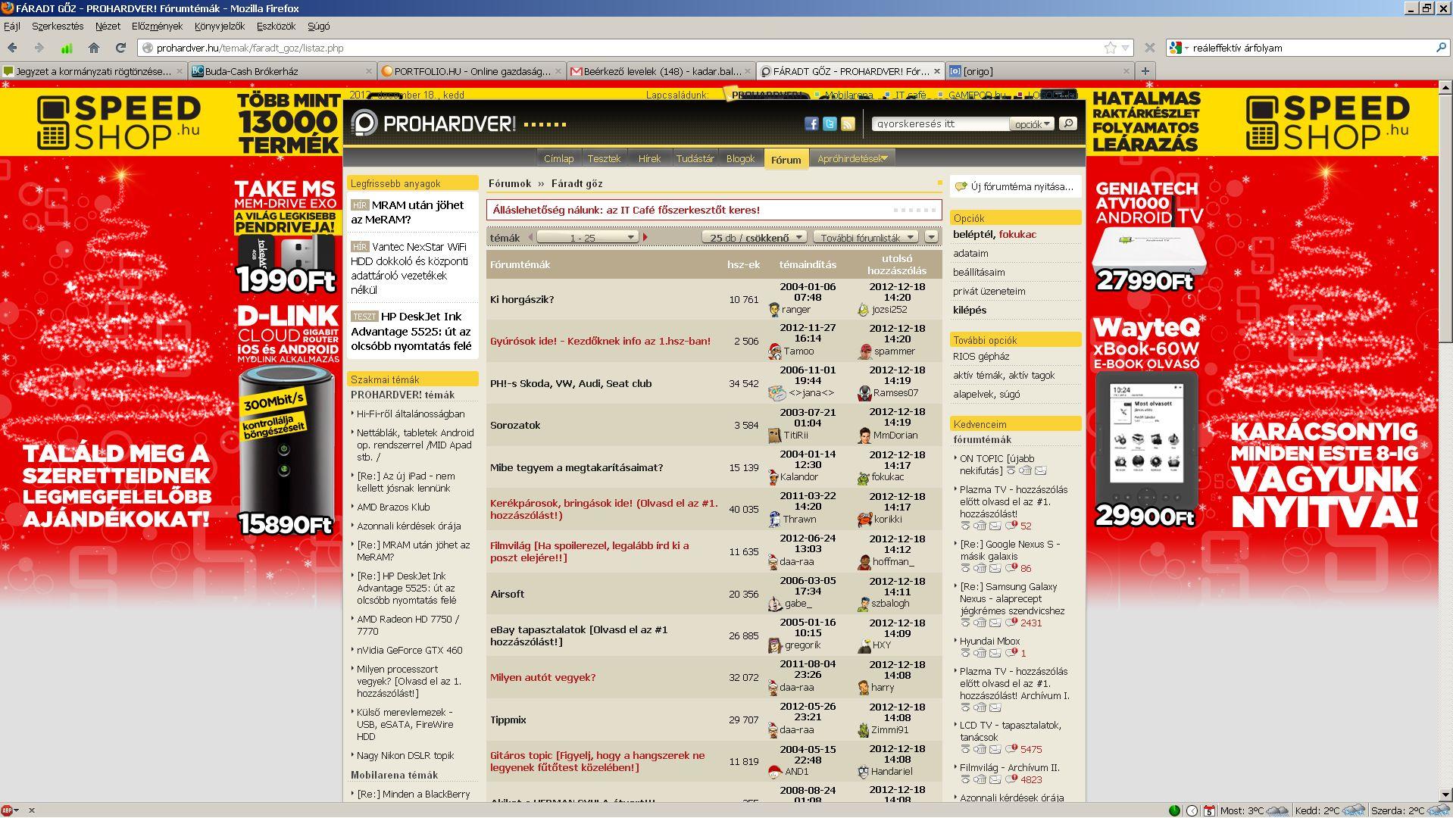Viewport: 1453px width, 818px height.
Task: Click the PROHARDVER! logo
Action: pos(433,123)
